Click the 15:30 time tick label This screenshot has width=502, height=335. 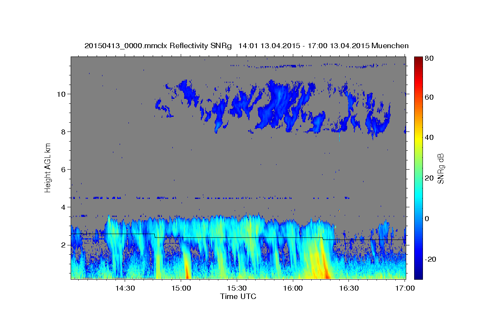tap(237, 288)
